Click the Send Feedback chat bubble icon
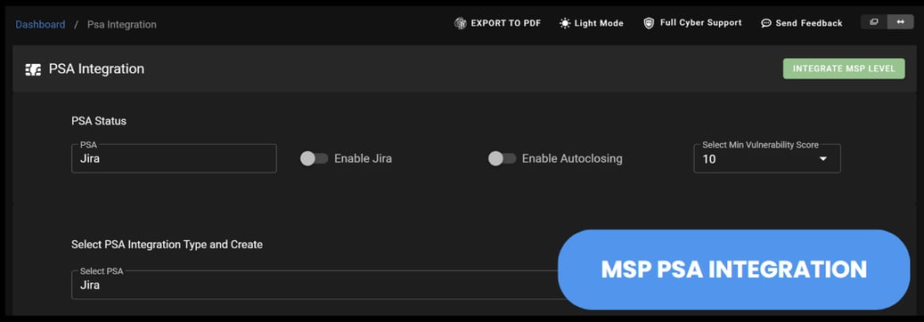This screenshot has height=322, width=924. pyautogui.click(x=766, y=23)
